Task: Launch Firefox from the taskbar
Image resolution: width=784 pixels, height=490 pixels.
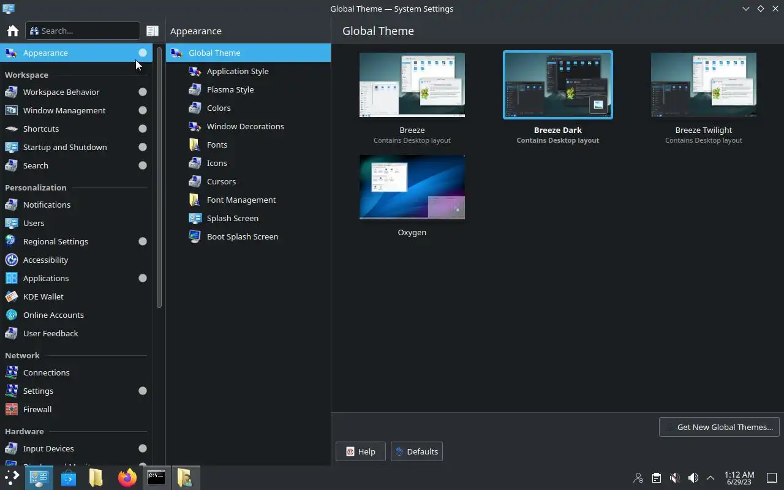Action: pos(127,478)
